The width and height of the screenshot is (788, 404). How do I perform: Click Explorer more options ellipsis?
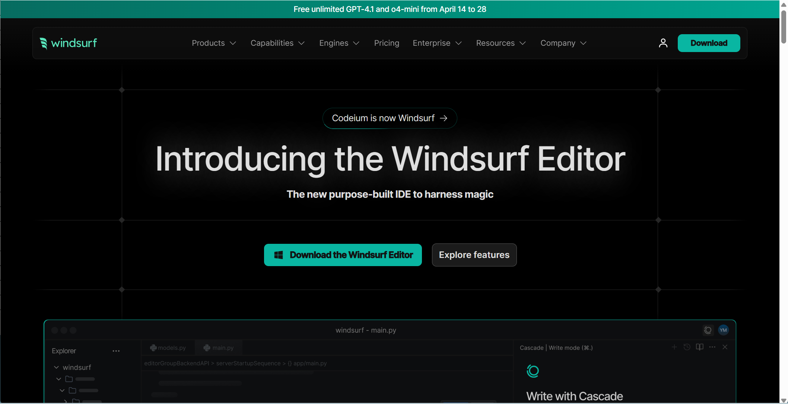click(116, 351)
